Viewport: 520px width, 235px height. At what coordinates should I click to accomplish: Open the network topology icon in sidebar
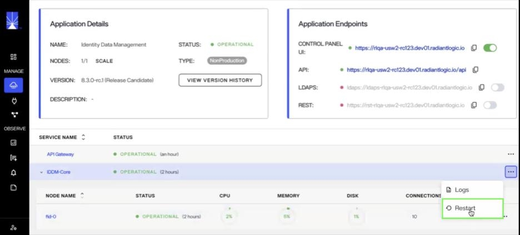[x=13, y=115]
